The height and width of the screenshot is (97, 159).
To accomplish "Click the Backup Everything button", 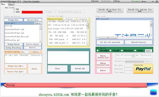I will coord(14,48).
